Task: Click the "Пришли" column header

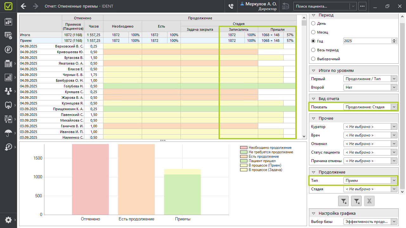Action: click(x=277, y=29)
